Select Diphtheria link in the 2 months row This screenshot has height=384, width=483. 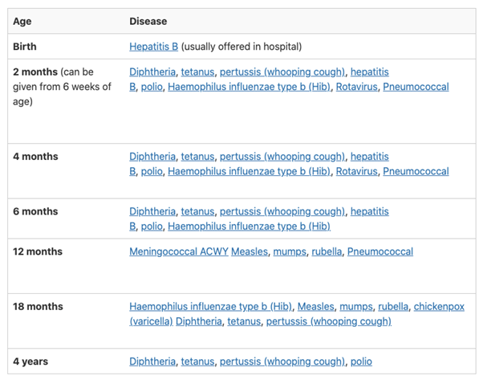(152, 72)
